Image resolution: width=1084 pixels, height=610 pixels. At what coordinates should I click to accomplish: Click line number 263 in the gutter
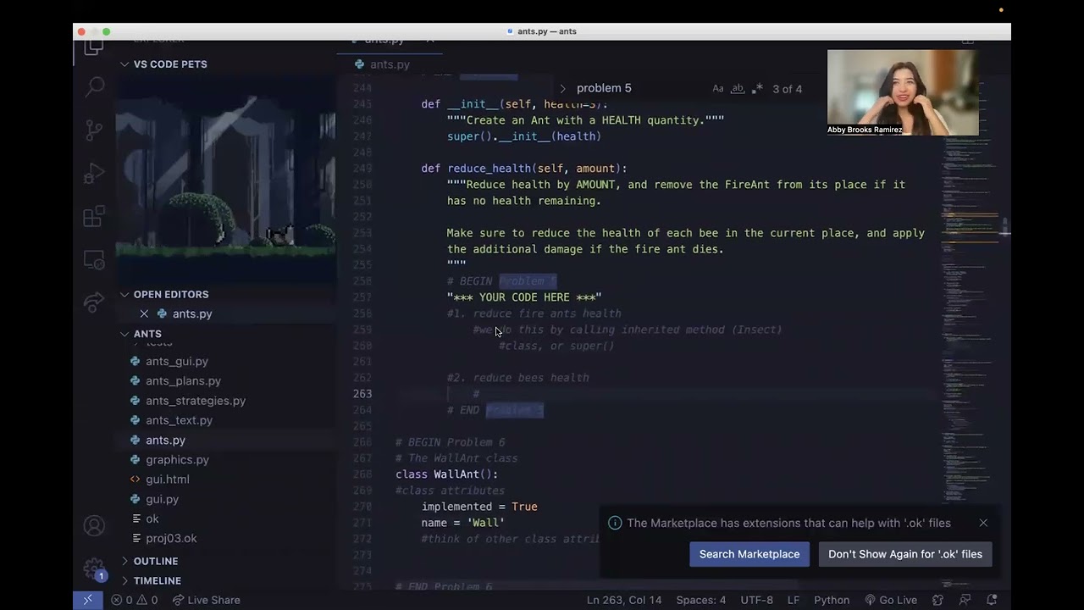(362, 393)
